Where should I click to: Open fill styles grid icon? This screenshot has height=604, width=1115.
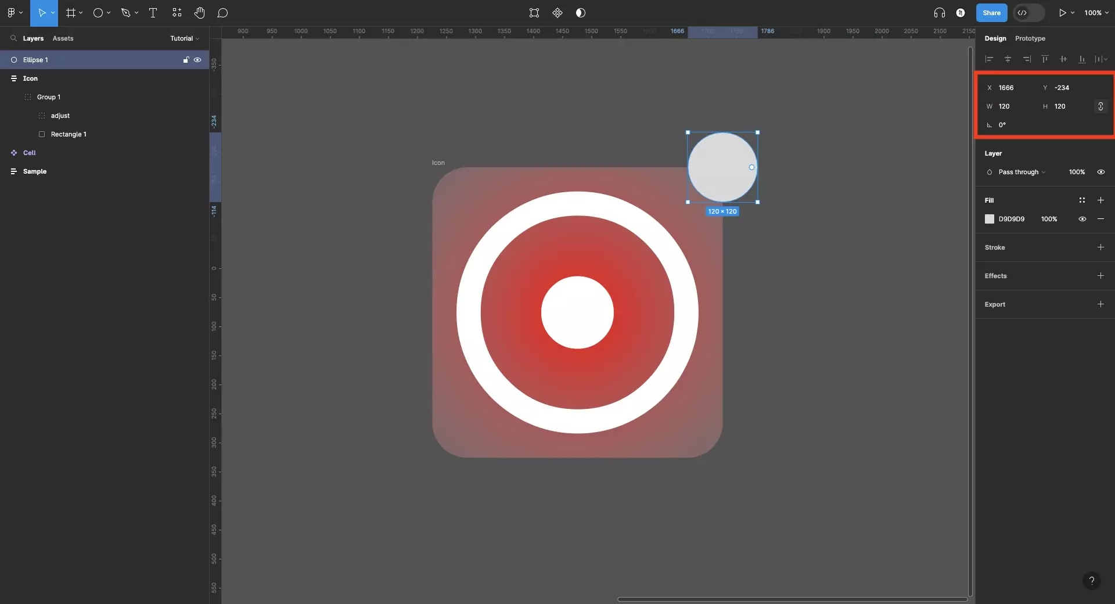coord(1082,200)
